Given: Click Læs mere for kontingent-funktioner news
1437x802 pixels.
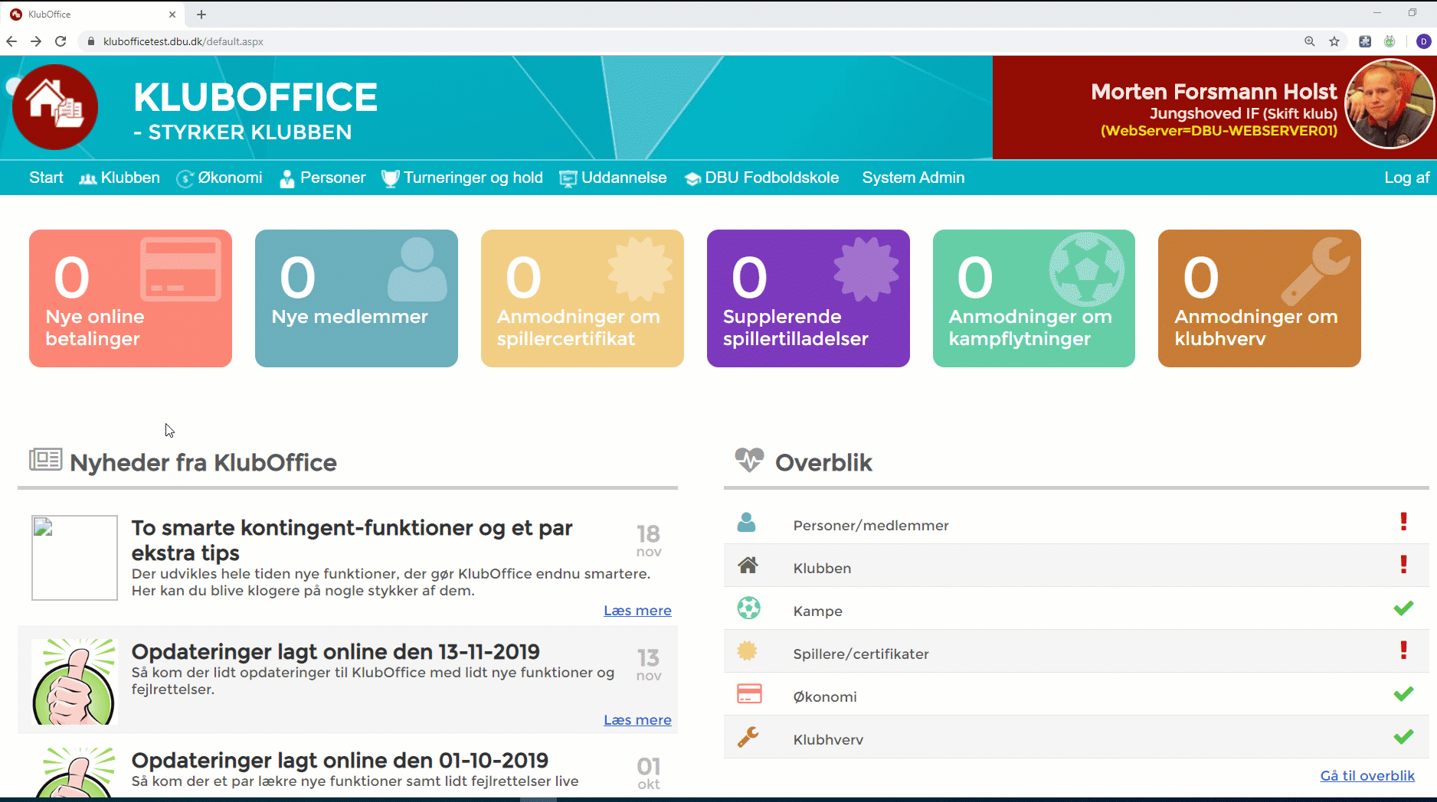Looking at the screenshot, I should (x=637, y=611).
